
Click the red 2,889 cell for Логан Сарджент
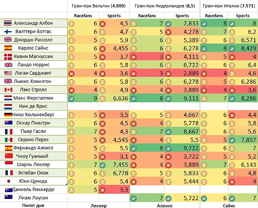tap(182, 73)
